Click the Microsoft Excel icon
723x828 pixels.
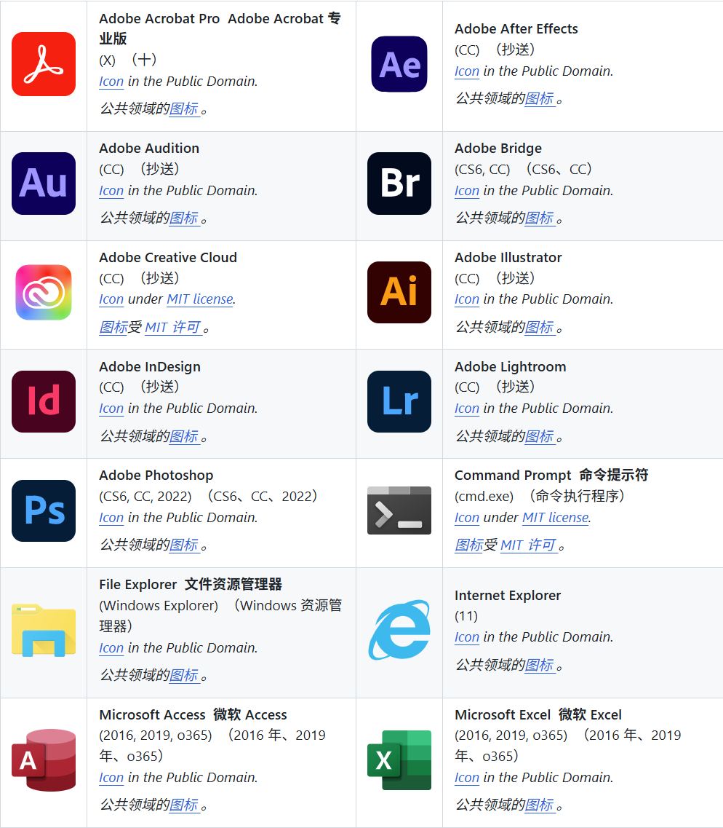pyautogui.click(x=399, y=760)
